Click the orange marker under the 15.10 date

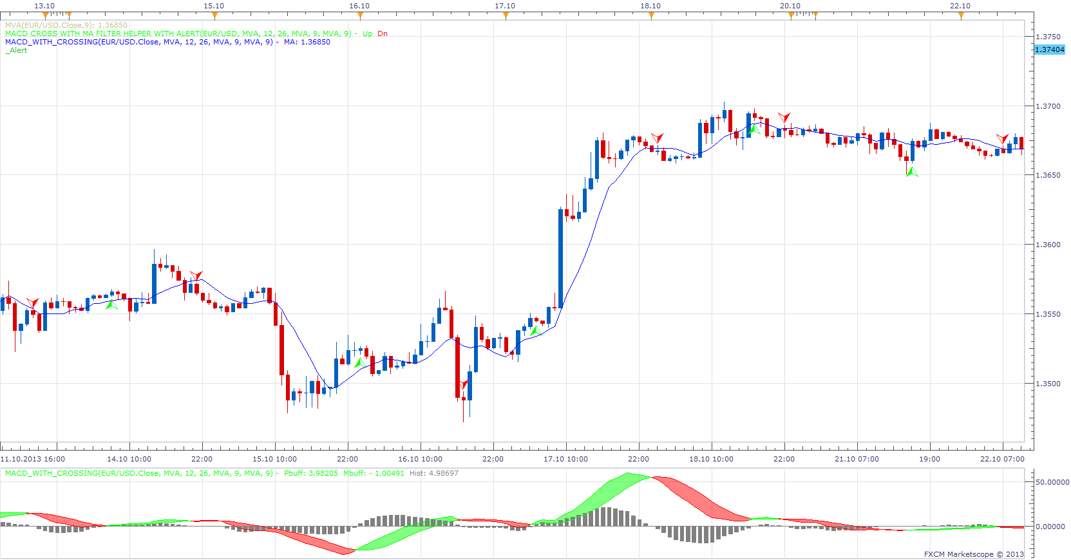(214, 15)
